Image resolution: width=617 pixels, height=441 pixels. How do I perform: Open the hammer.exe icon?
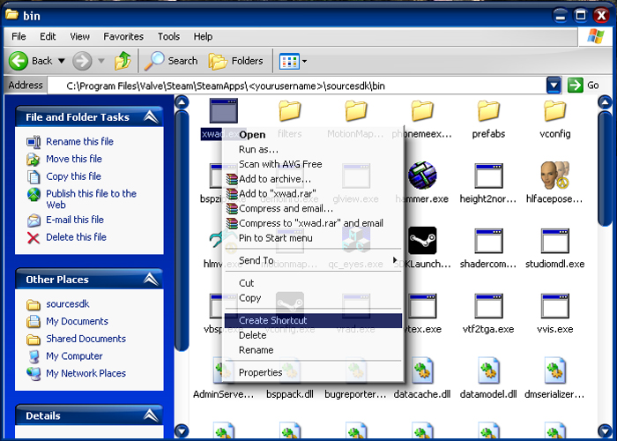[x=422, y=176]
